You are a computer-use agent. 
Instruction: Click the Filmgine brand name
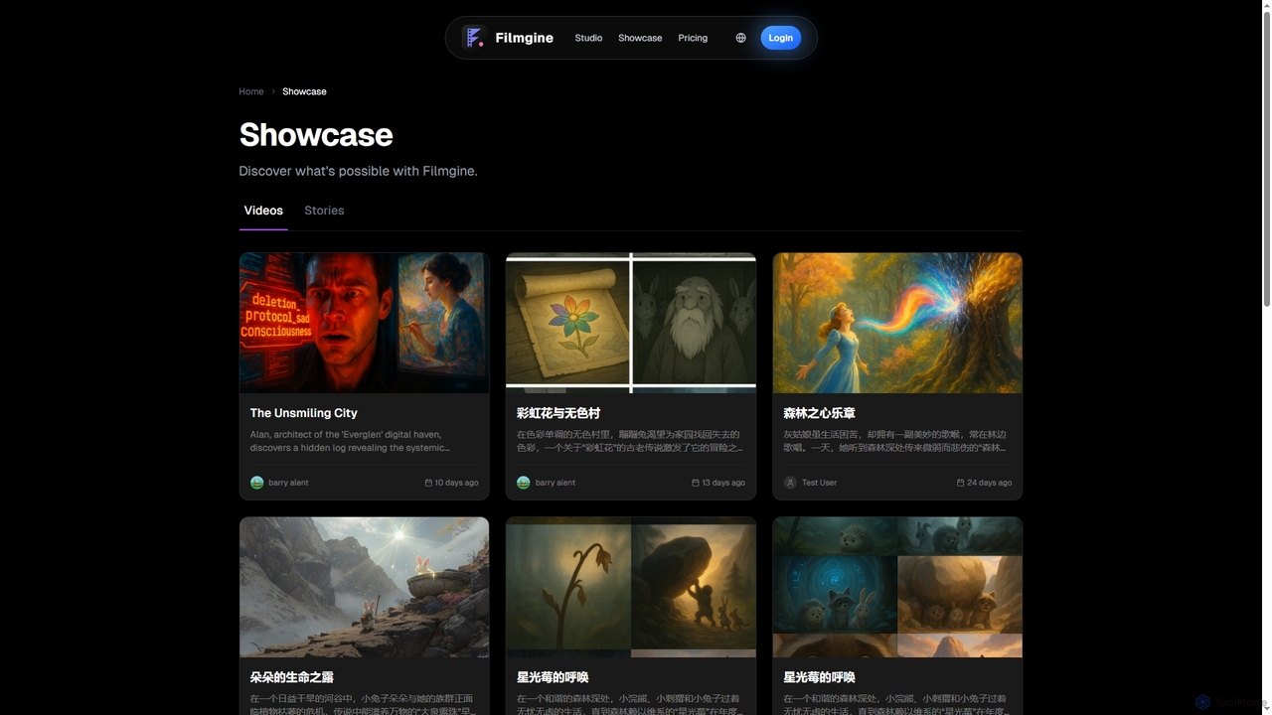(x=525, y=38)
